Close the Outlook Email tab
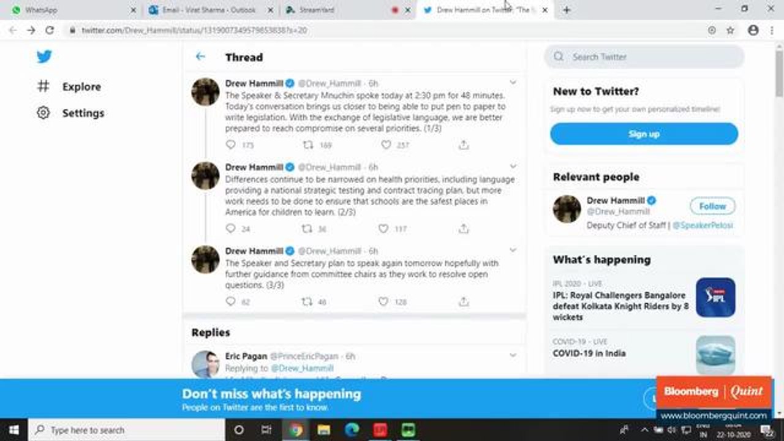Image resolution: width=784 pixels, height=441 pixels. pos(271,10)
